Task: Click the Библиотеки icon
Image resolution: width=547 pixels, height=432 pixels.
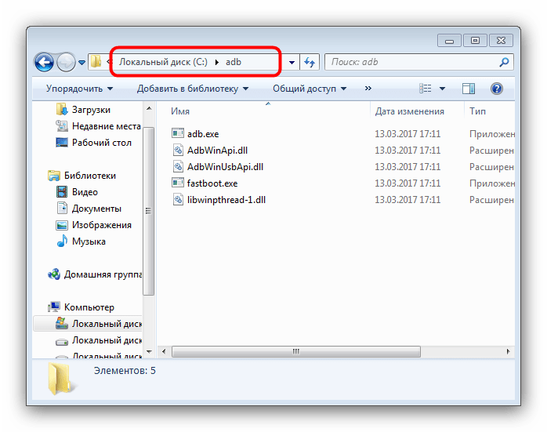Action: coord(54,175)
